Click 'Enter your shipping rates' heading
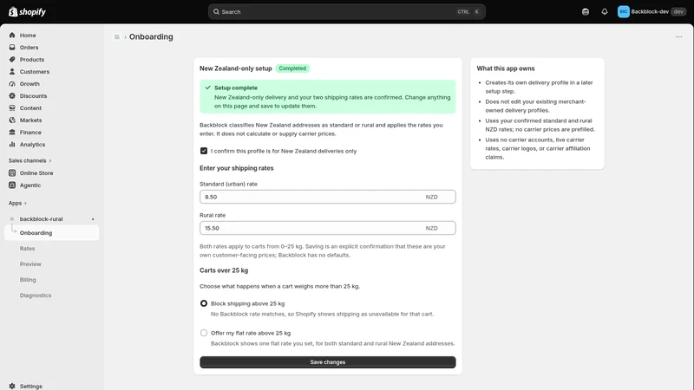The height and width of the screenshot is (390, 694). pos(236,168)
